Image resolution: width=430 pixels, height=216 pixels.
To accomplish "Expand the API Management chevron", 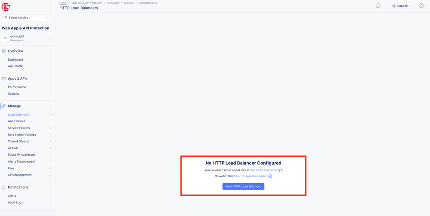I will pyautogui.click(x=51, y=175).
